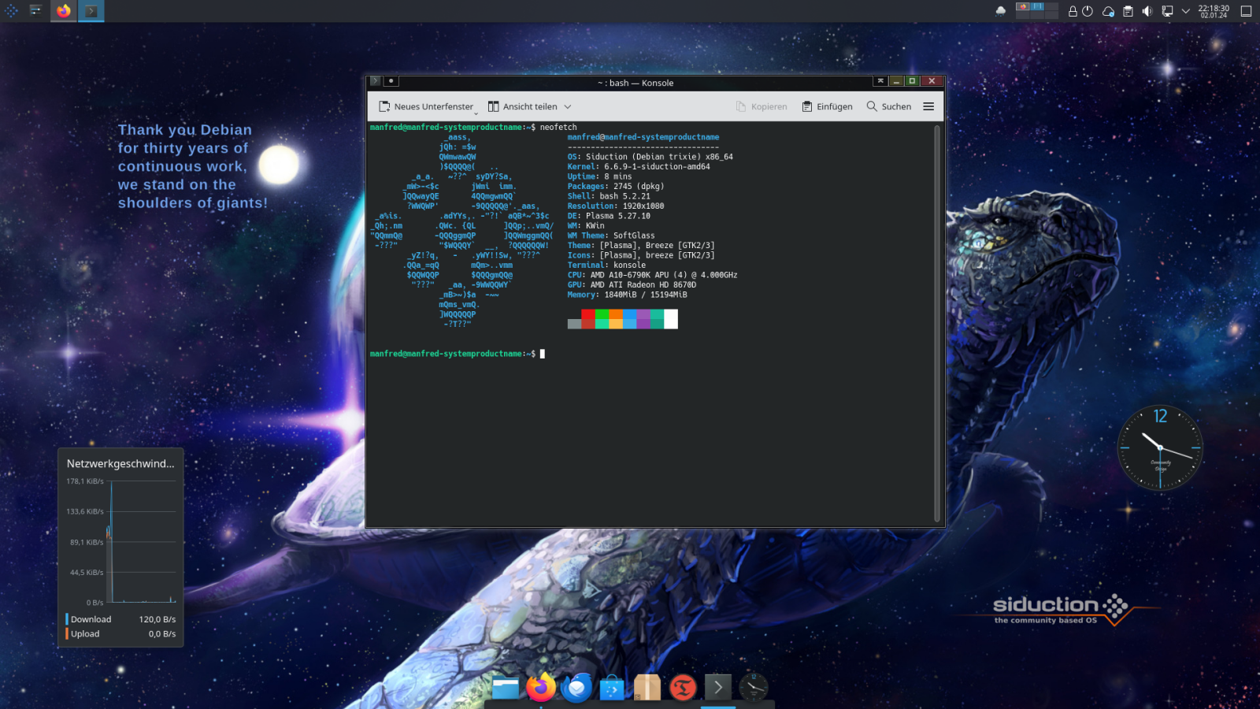Open the package archive icon in dock
The height and width of the screenshot is (709, 1260).
[x=647, y=688]
